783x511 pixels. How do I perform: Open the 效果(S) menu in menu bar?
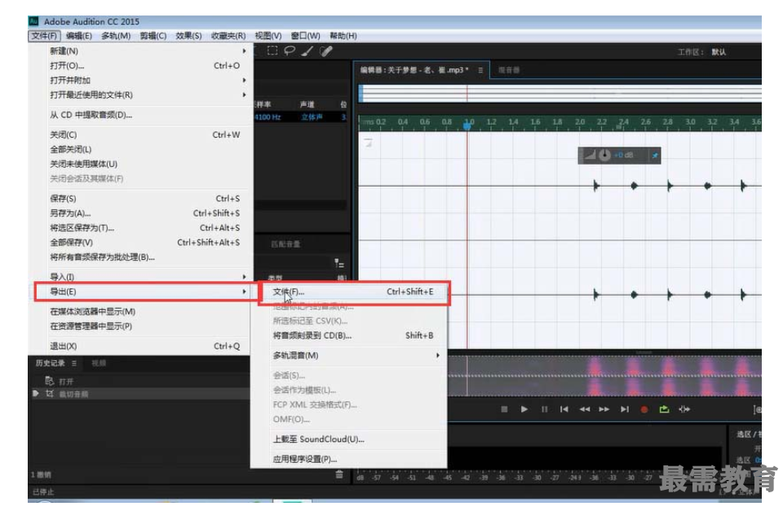(x=188, y=36)
